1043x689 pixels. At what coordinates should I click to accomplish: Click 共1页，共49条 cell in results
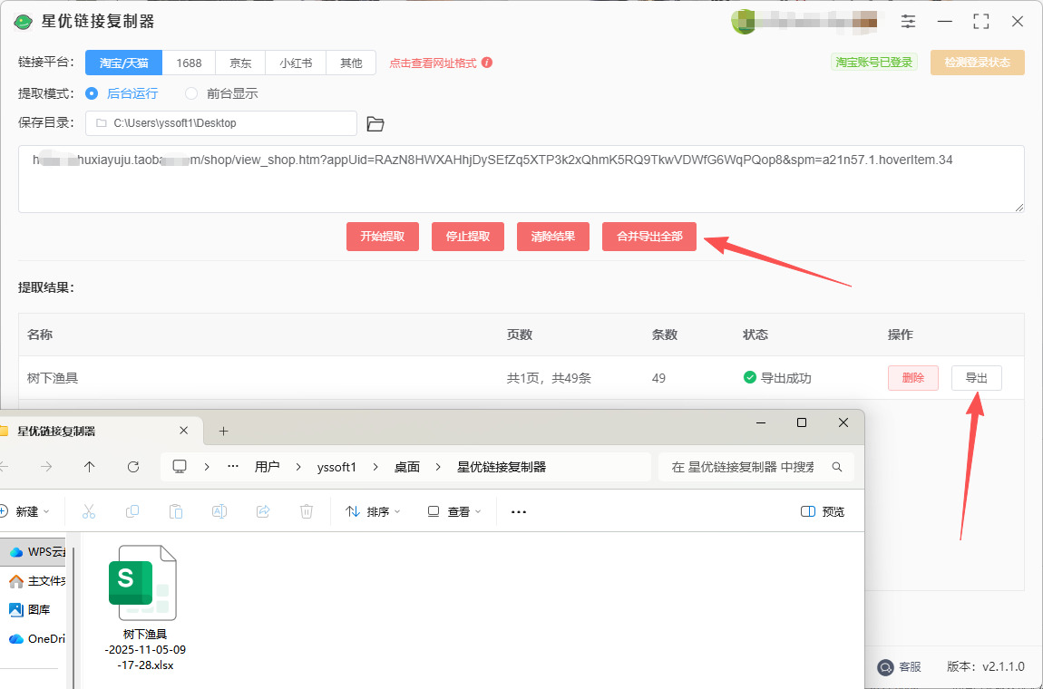549,378
